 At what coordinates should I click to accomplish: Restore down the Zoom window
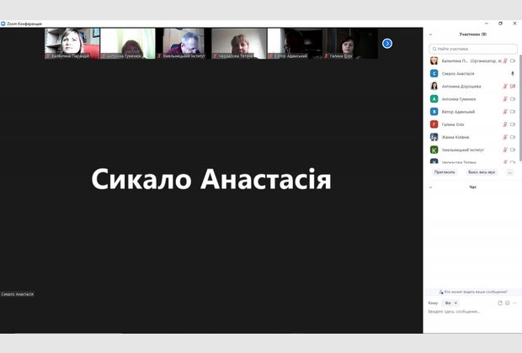500,24
